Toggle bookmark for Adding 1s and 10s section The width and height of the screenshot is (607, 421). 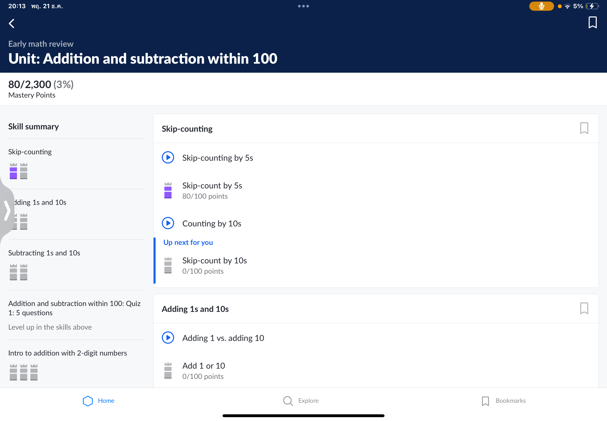pos(584,308)
